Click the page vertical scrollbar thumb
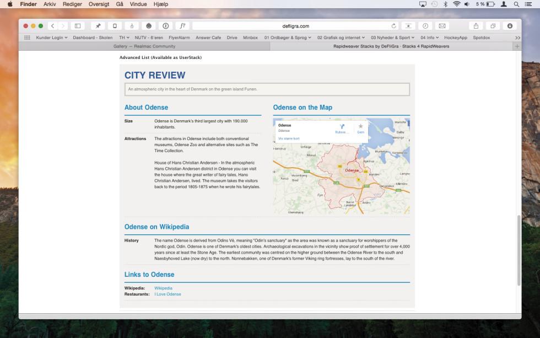This screenshot has width=540, height=338. (x=519, y=250)
